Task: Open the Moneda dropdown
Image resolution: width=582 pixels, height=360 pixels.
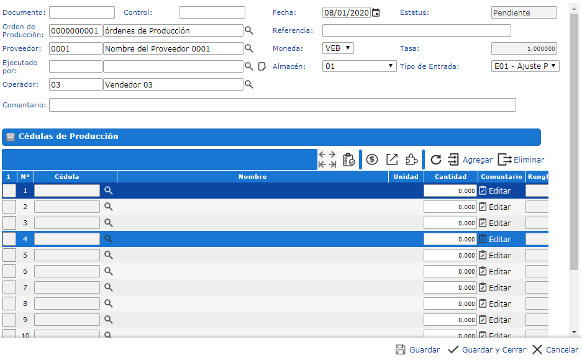Action: 339,48
